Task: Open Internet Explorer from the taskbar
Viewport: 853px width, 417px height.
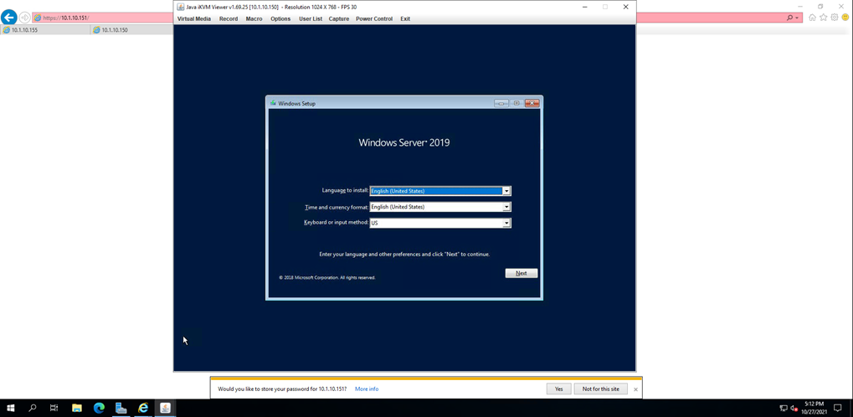Action: click(143, 408)
